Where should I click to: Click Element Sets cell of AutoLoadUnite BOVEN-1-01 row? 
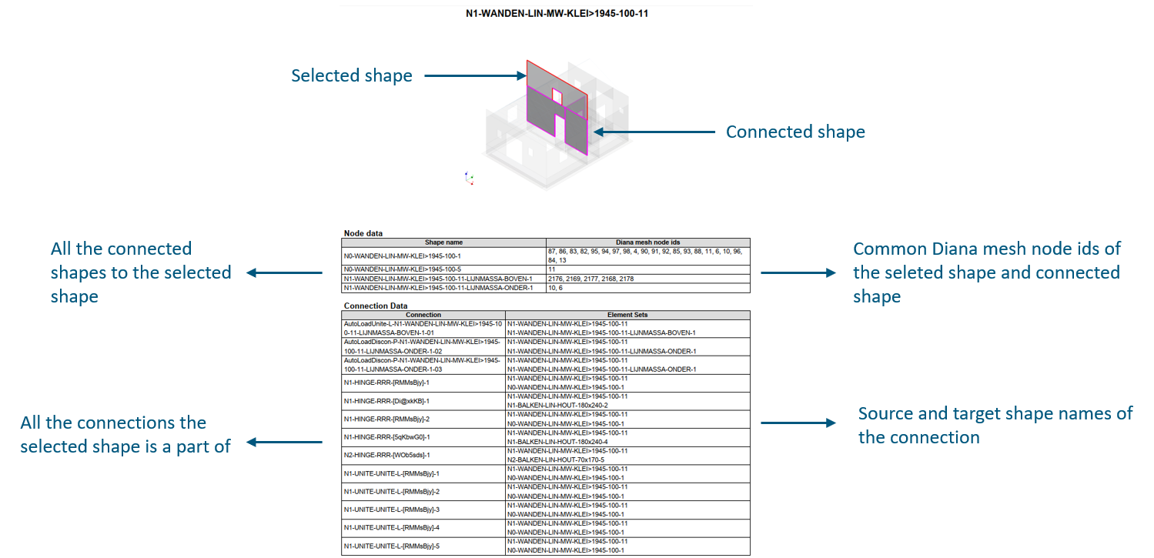(627, 329)
